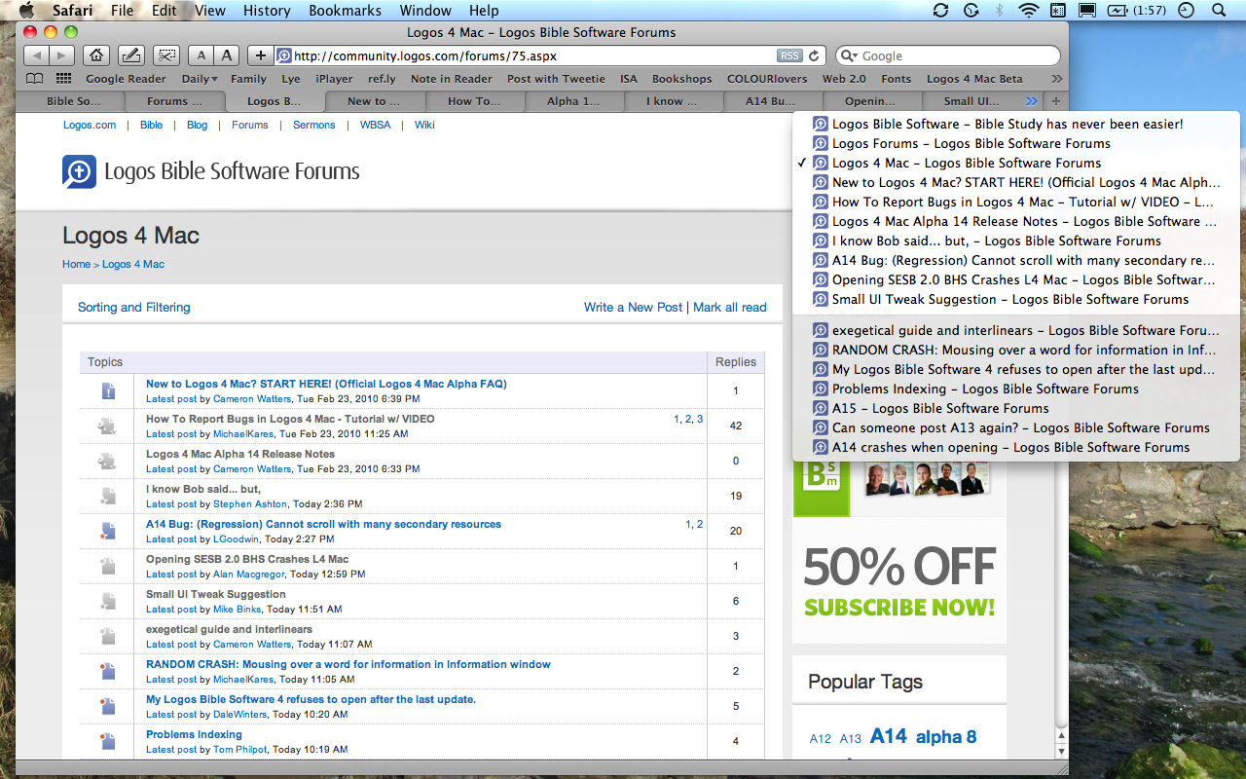Open 'Small UI Tweak Suggestion' topic
The height and width of the screenshot is (779, 1246).
tap(216, 594)
